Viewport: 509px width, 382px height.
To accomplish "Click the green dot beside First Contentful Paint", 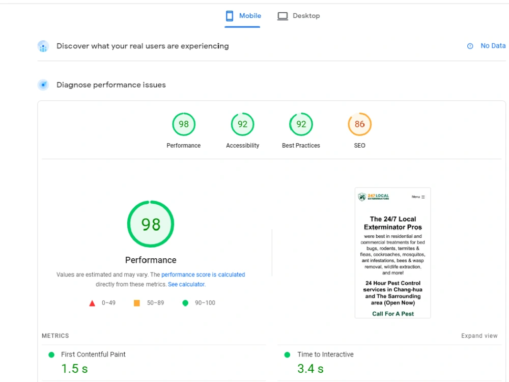I will pyautogui.click(x=51, y=354).
